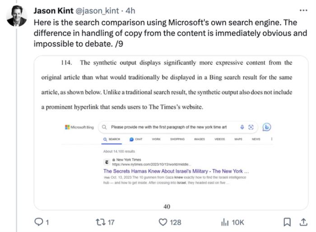The width and height of the screenshot is (316, 232).
Task: Like the tweet with the heart icon
Action: pyautogui.click(x=163, y=222)
